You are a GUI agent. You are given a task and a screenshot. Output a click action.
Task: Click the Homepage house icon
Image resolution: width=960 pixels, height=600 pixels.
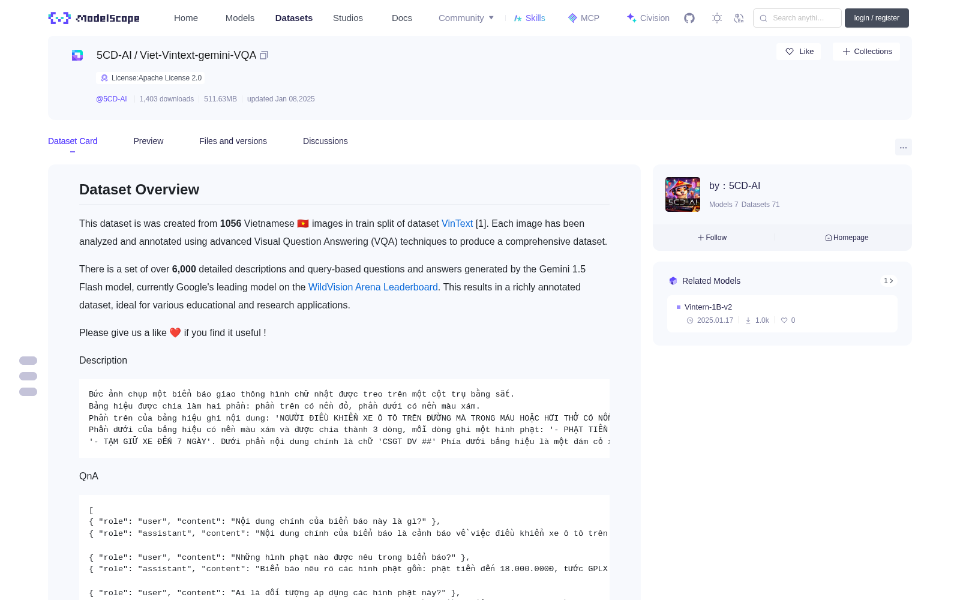[829, 238]
